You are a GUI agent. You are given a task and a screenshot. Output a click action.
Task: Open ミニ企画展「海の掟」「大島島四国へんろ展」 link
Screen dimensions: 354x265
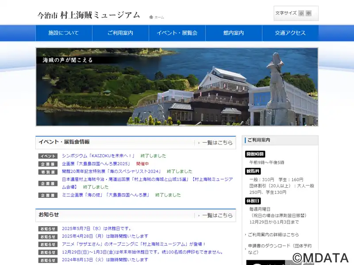[x=106, y=195]
